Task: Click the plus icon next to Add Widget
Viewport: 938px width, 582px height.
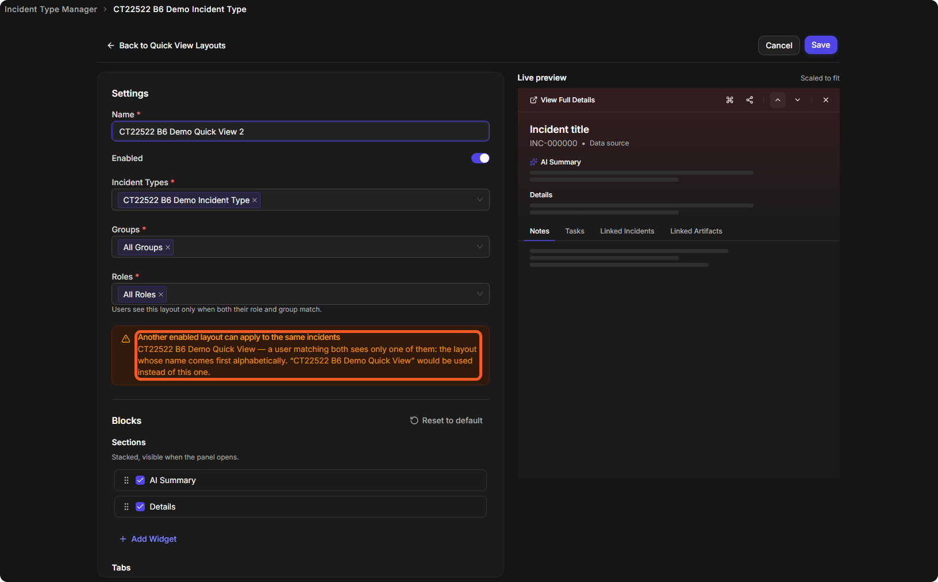Action: pyautogui.click(x=123, y=539)
